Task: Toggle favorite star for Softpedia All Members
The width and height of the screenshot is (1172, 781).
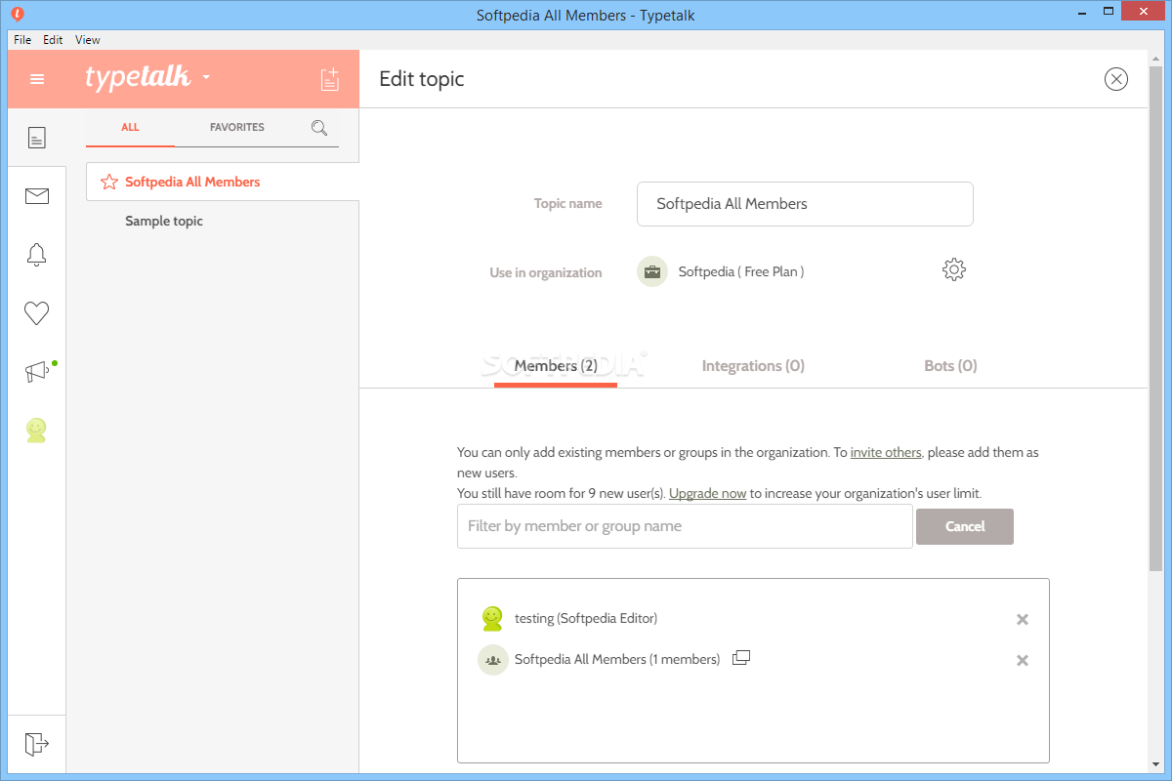Action: [x=109, y=182]
